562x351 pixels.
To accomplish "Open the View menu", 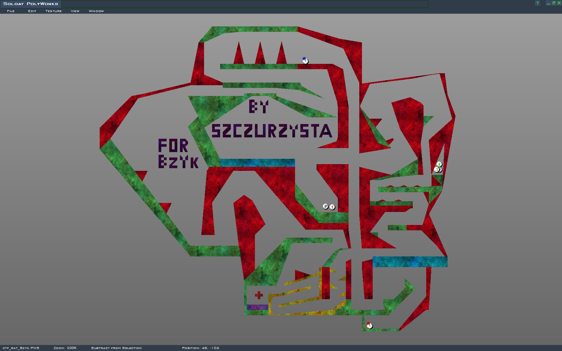I will (75, 11).
